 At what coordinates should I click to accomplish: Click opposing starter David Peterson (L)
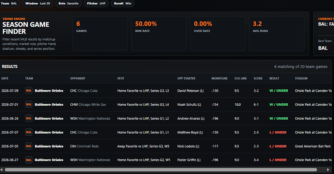pos(191,91)
